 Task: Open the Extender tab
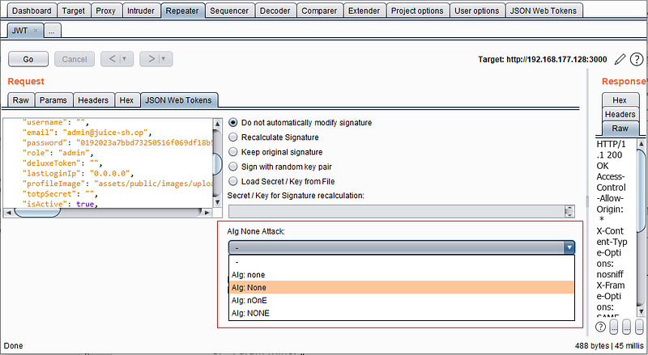[x=364, y=11]
